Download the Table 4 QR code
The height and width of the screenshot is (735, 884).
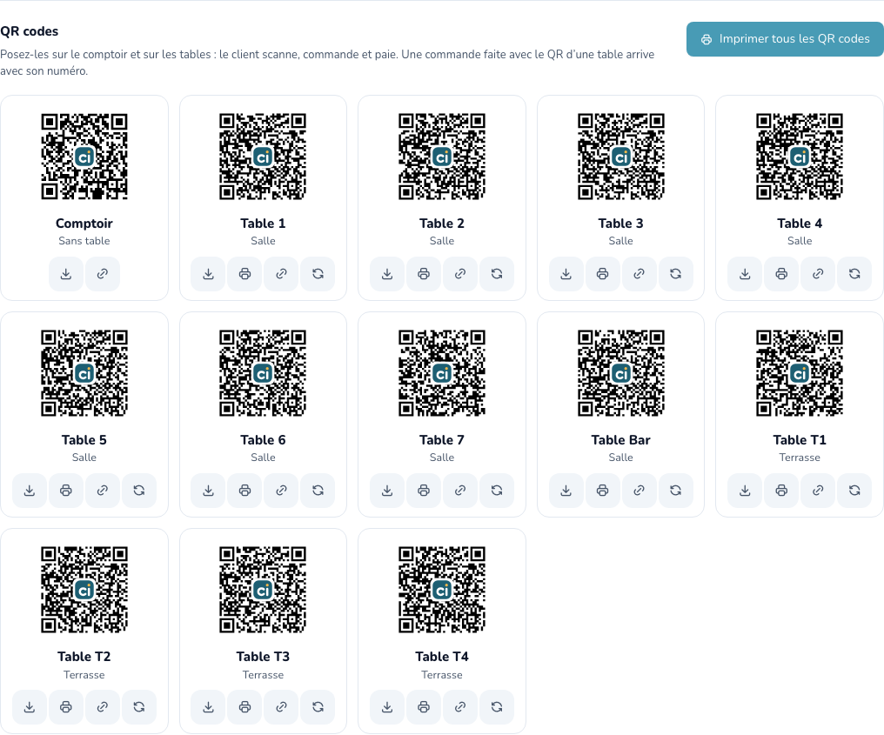(746, 274)
